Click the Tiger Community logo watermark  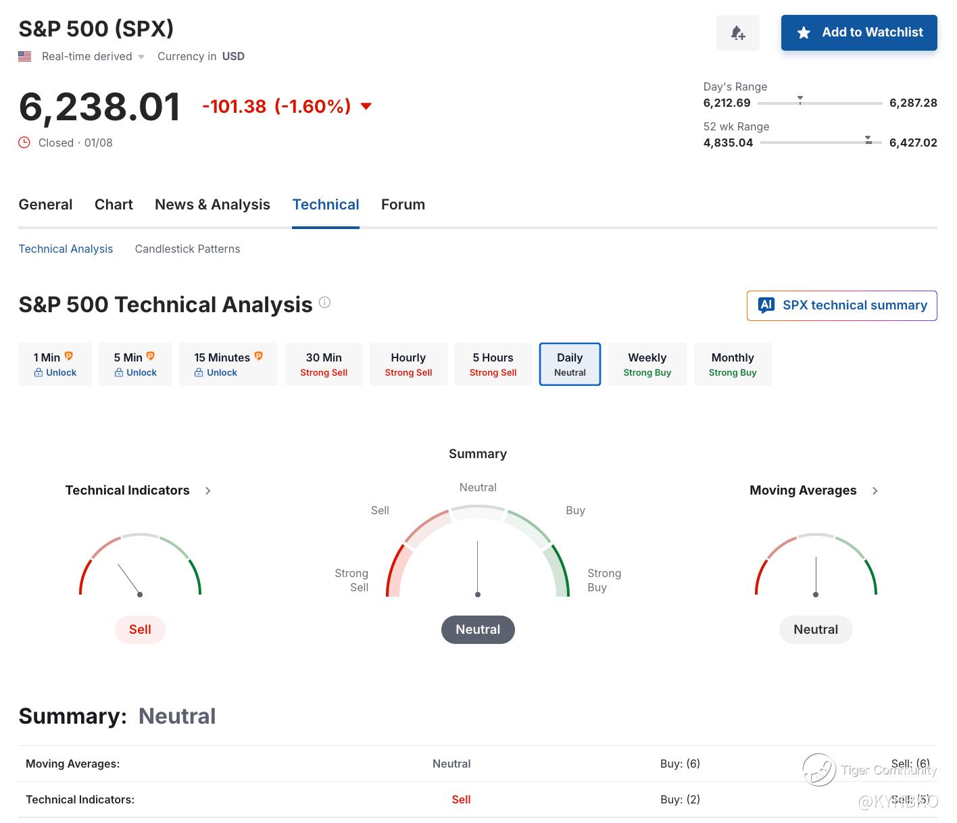(x=819, y=770)
